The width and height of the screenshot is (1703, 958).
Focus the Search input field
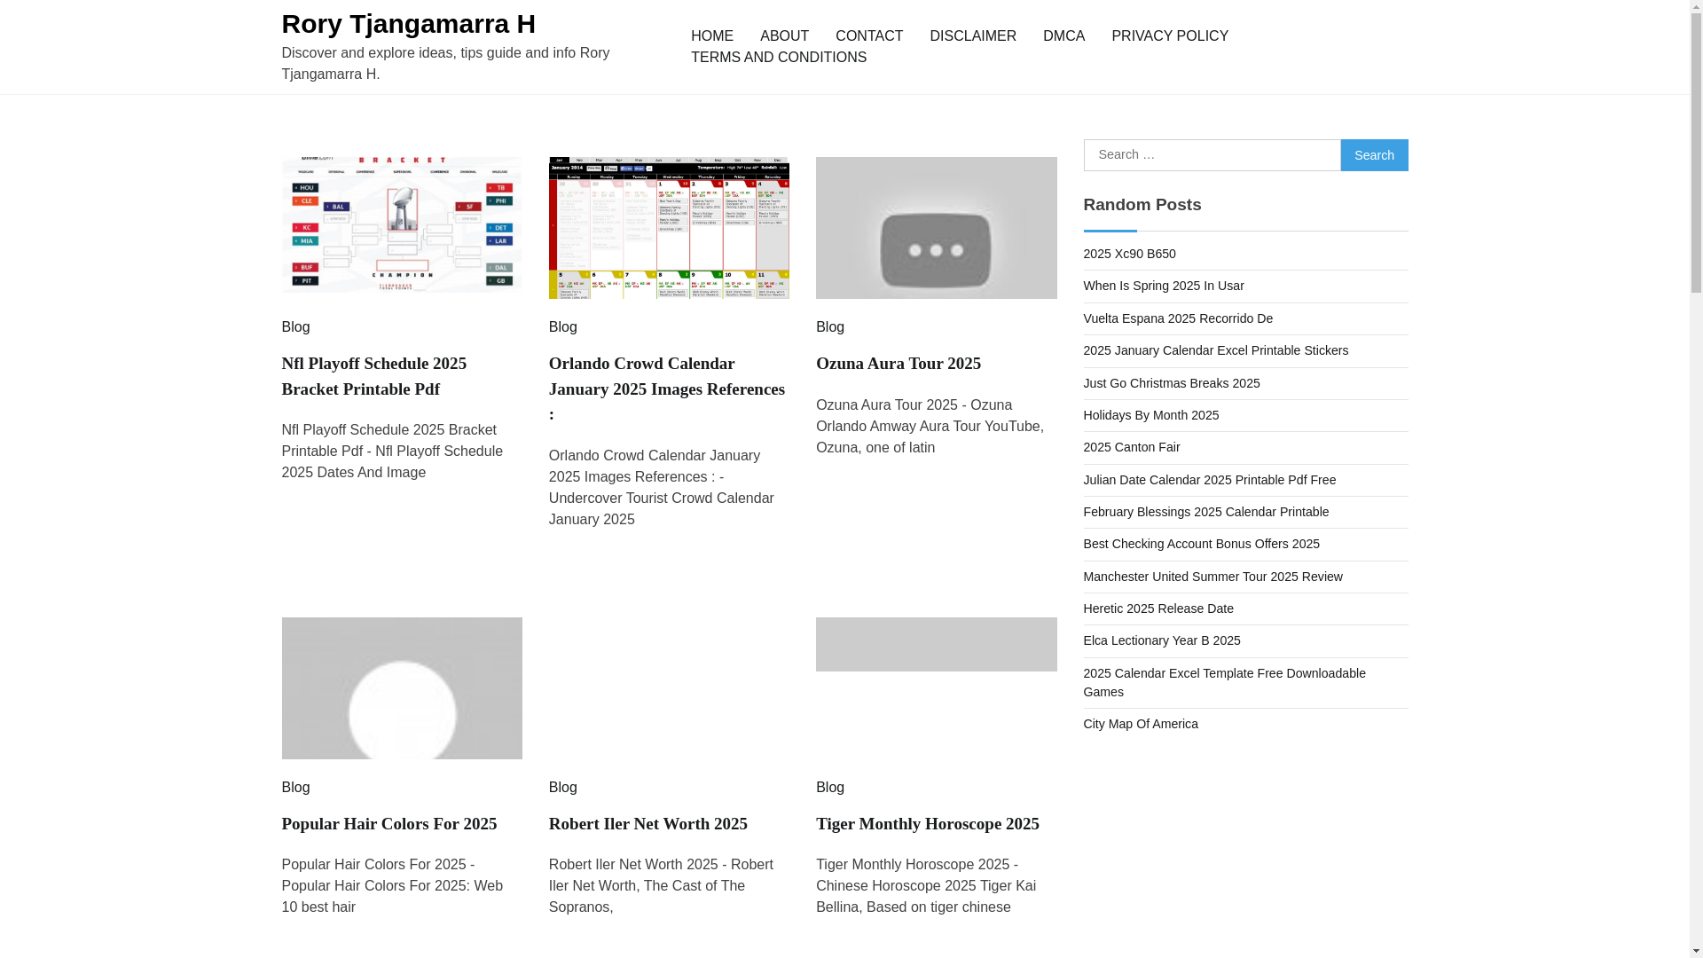(1212, 155)
